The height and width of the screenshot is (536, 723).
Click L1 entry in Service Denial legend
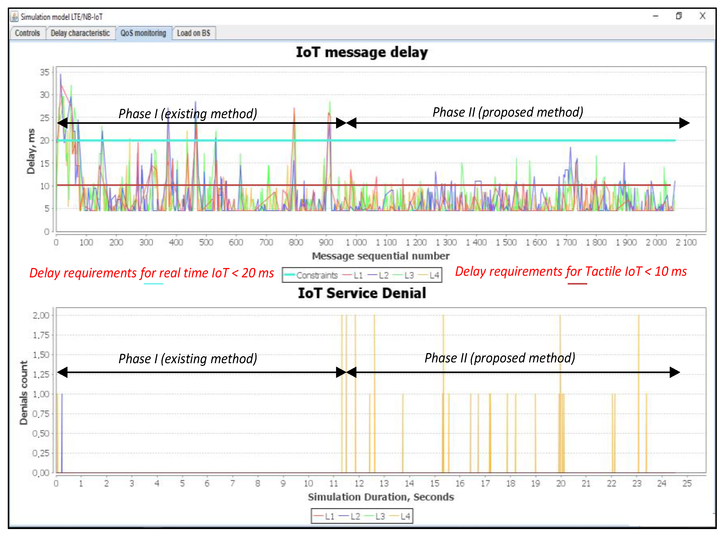pyautogui.click(x=329, y=516)
